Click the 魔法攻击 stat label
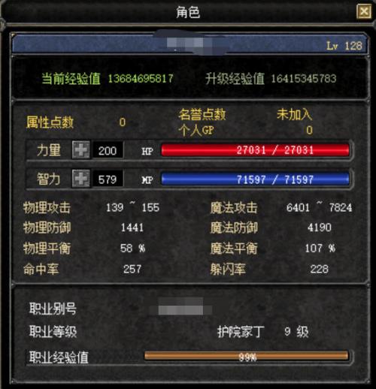 point(234,207)
